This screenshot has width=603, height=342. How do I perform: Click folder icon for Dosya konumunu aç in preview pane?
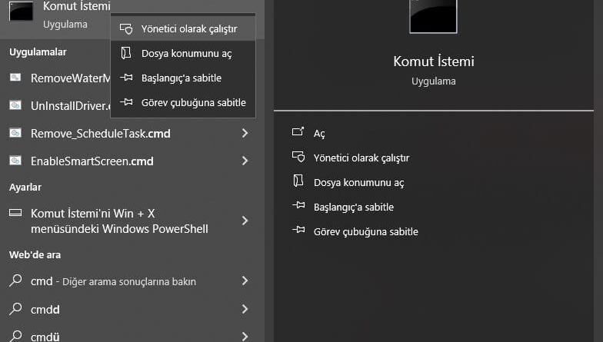point(298,182)
